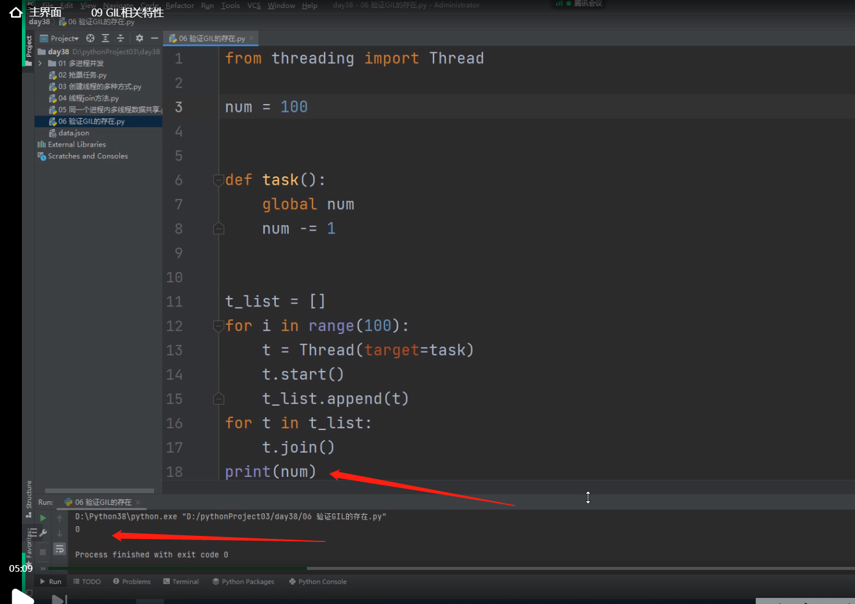Hide the Project panel with minus icon

(155, 38)
